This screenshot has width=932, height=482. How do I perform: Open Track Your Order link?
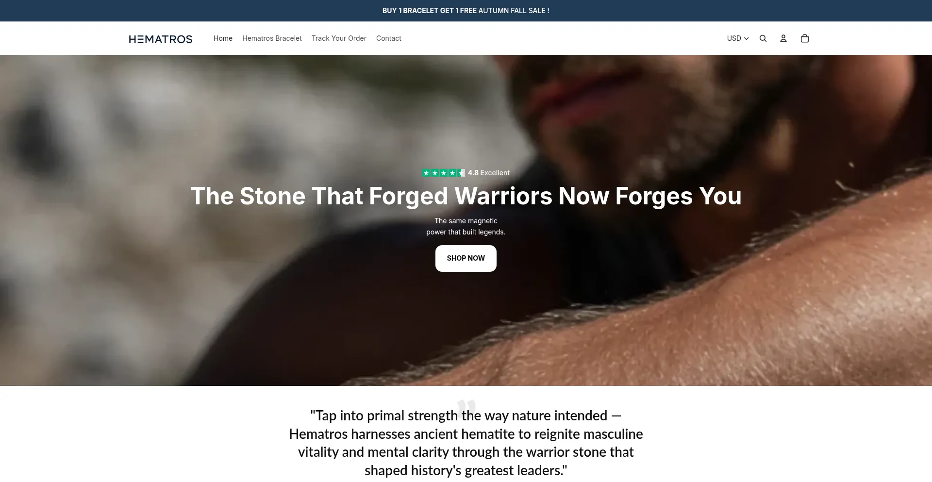coord(339,38)
